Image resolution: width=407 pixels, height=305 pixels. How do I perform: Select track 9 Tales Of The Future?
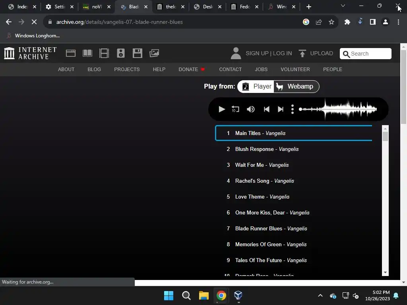(294, 260)
